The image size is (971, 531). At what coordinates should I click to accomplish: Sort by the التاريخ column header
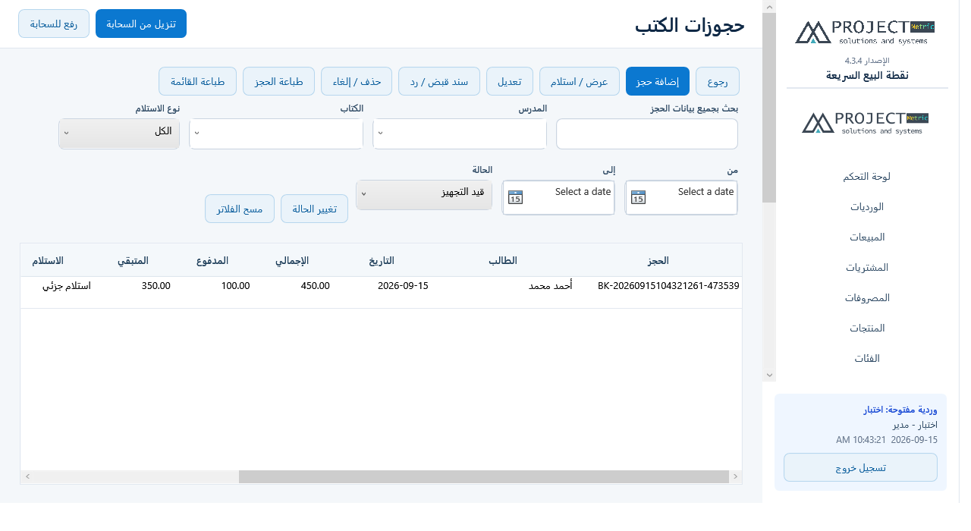[382, 260]
